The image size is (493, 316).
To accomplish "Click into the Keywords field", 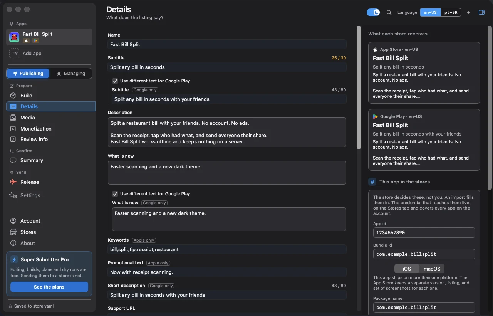I will point(227,249).
